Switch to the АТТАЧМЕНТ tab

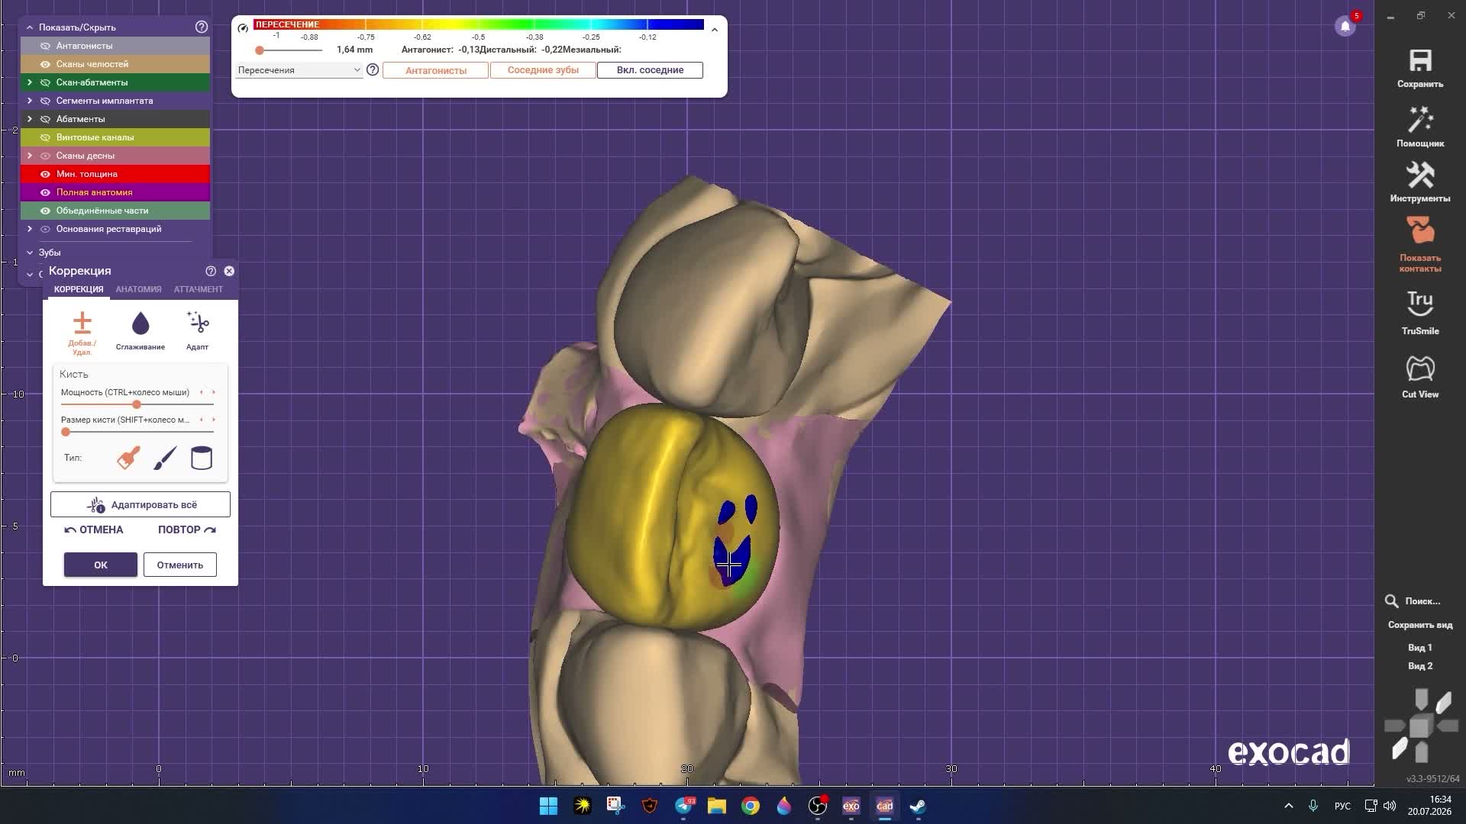[x=199, y=289]
